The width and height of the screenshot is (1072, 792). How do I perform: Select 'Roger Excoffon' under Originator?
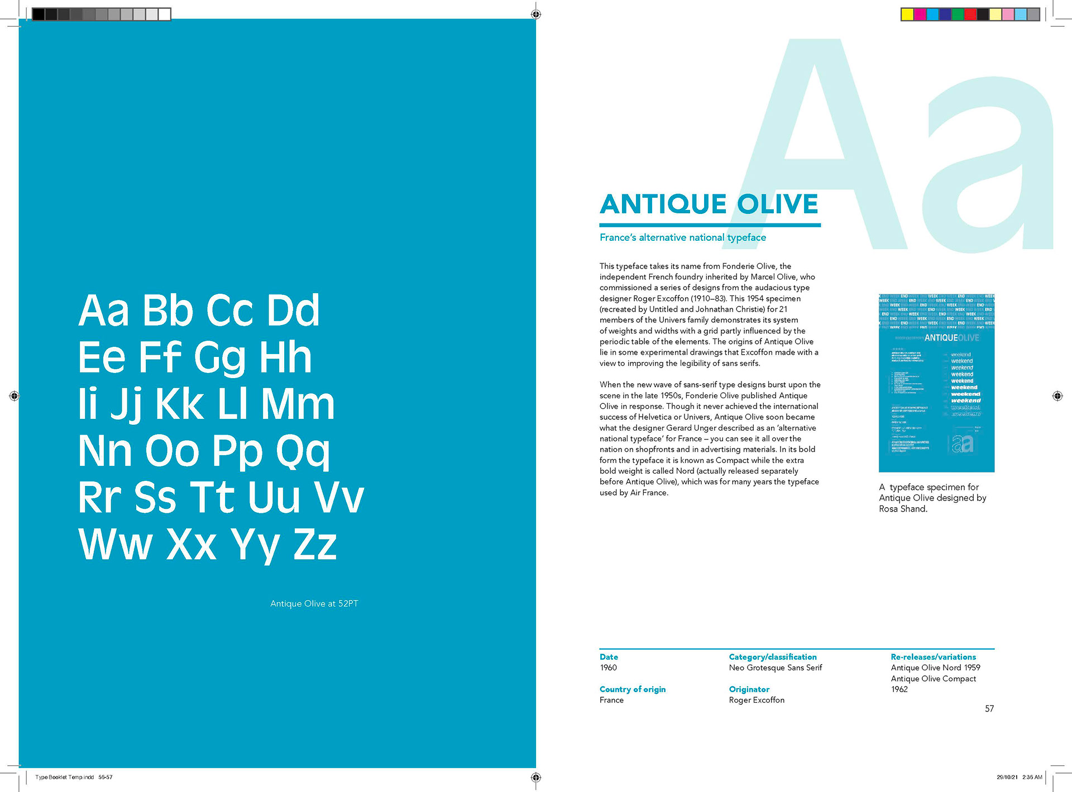[x=757, y=700]
